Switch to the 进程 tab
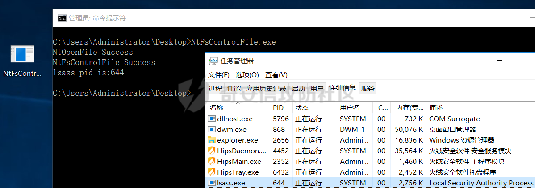The width and height of the screenshot is (535, 188). [215, 88]
